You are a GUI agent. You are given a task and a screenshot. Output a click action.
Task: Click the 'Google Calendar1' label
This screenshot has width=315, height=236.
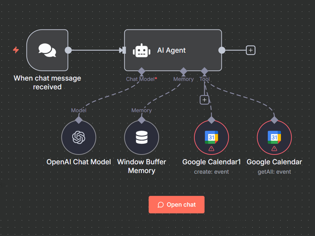point(211,162)
